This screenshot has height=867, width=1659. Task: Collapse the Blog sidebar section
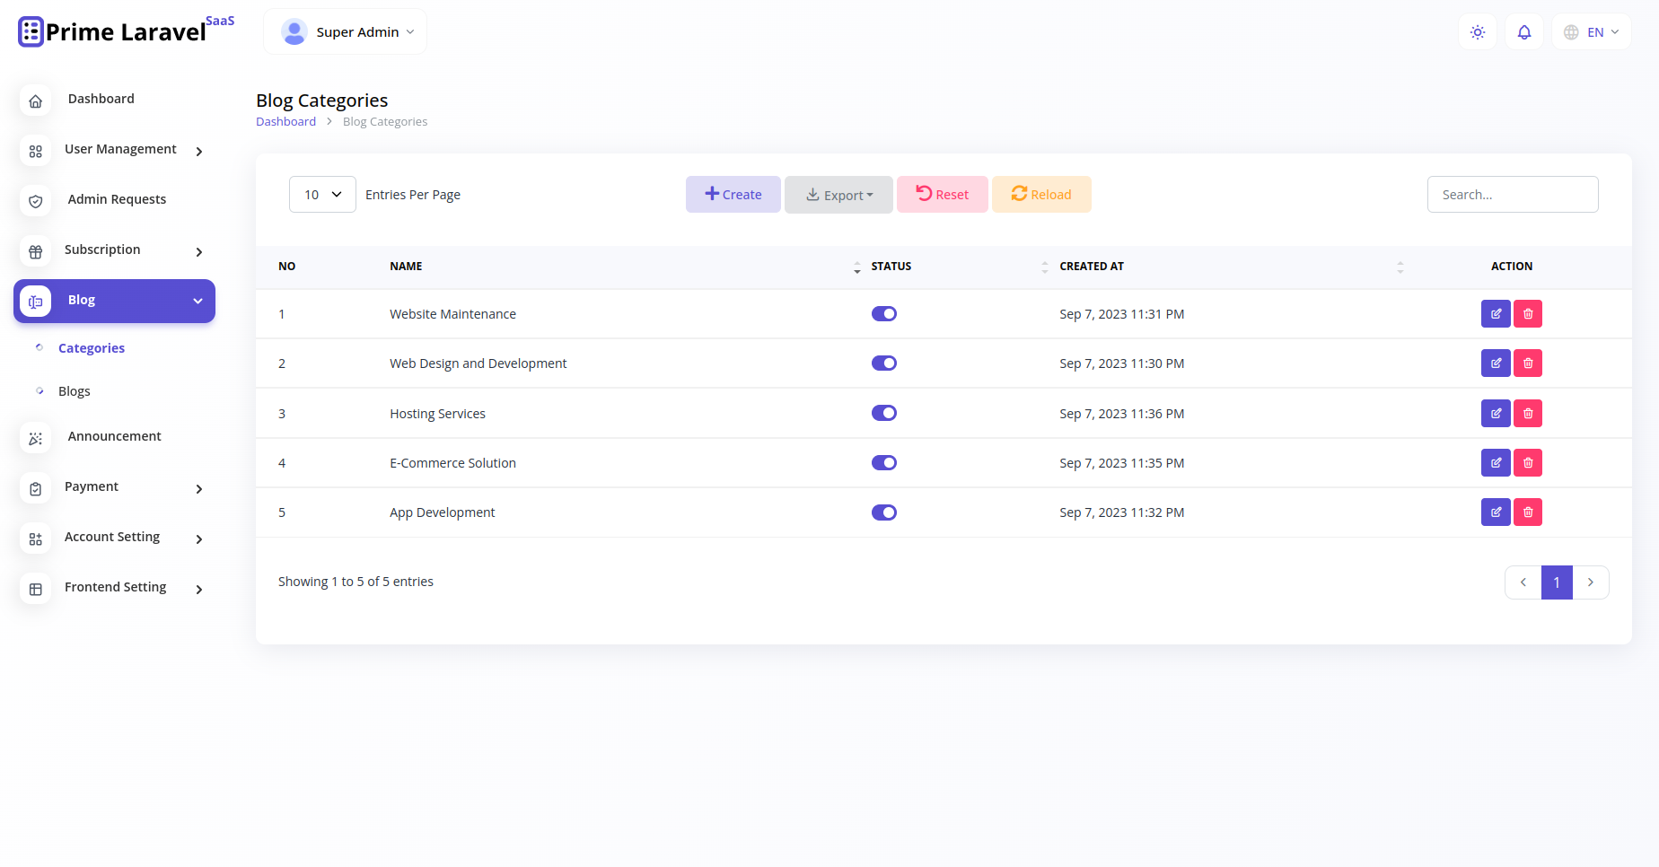(114, 300)
